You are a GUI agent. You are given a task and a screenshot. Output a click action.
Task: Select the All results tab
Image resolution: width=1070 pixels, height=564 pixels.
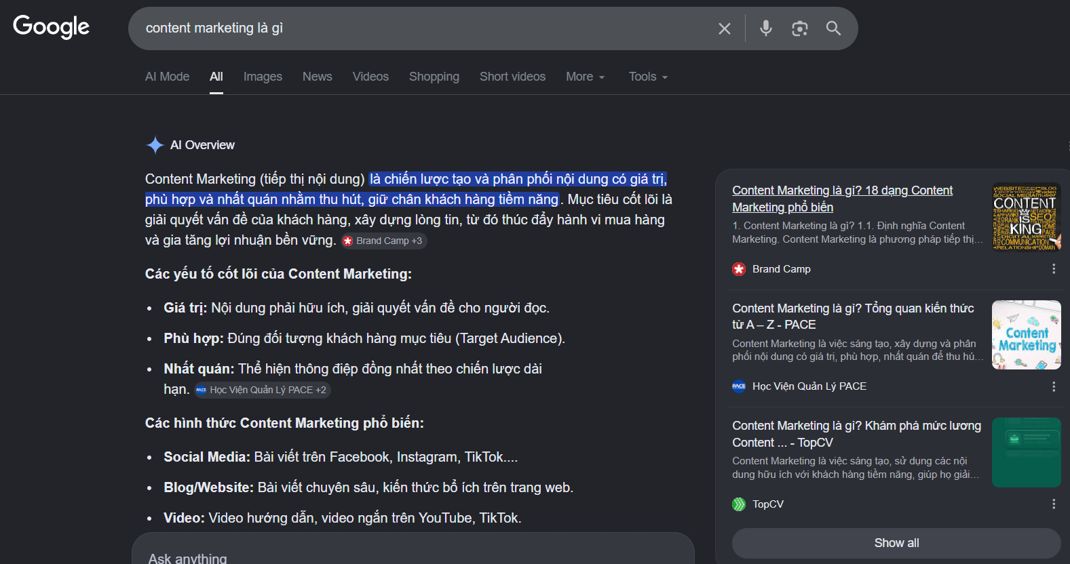216,77
